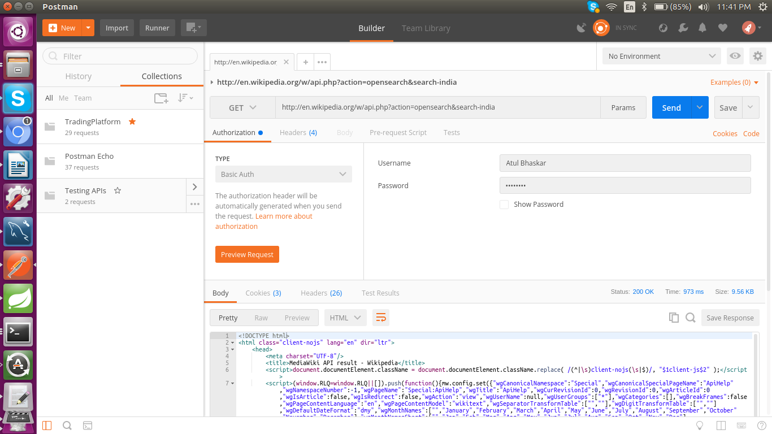Screen dimensions: 772x434
Task: Open the HTML response format dropdown
Action: 345,318
